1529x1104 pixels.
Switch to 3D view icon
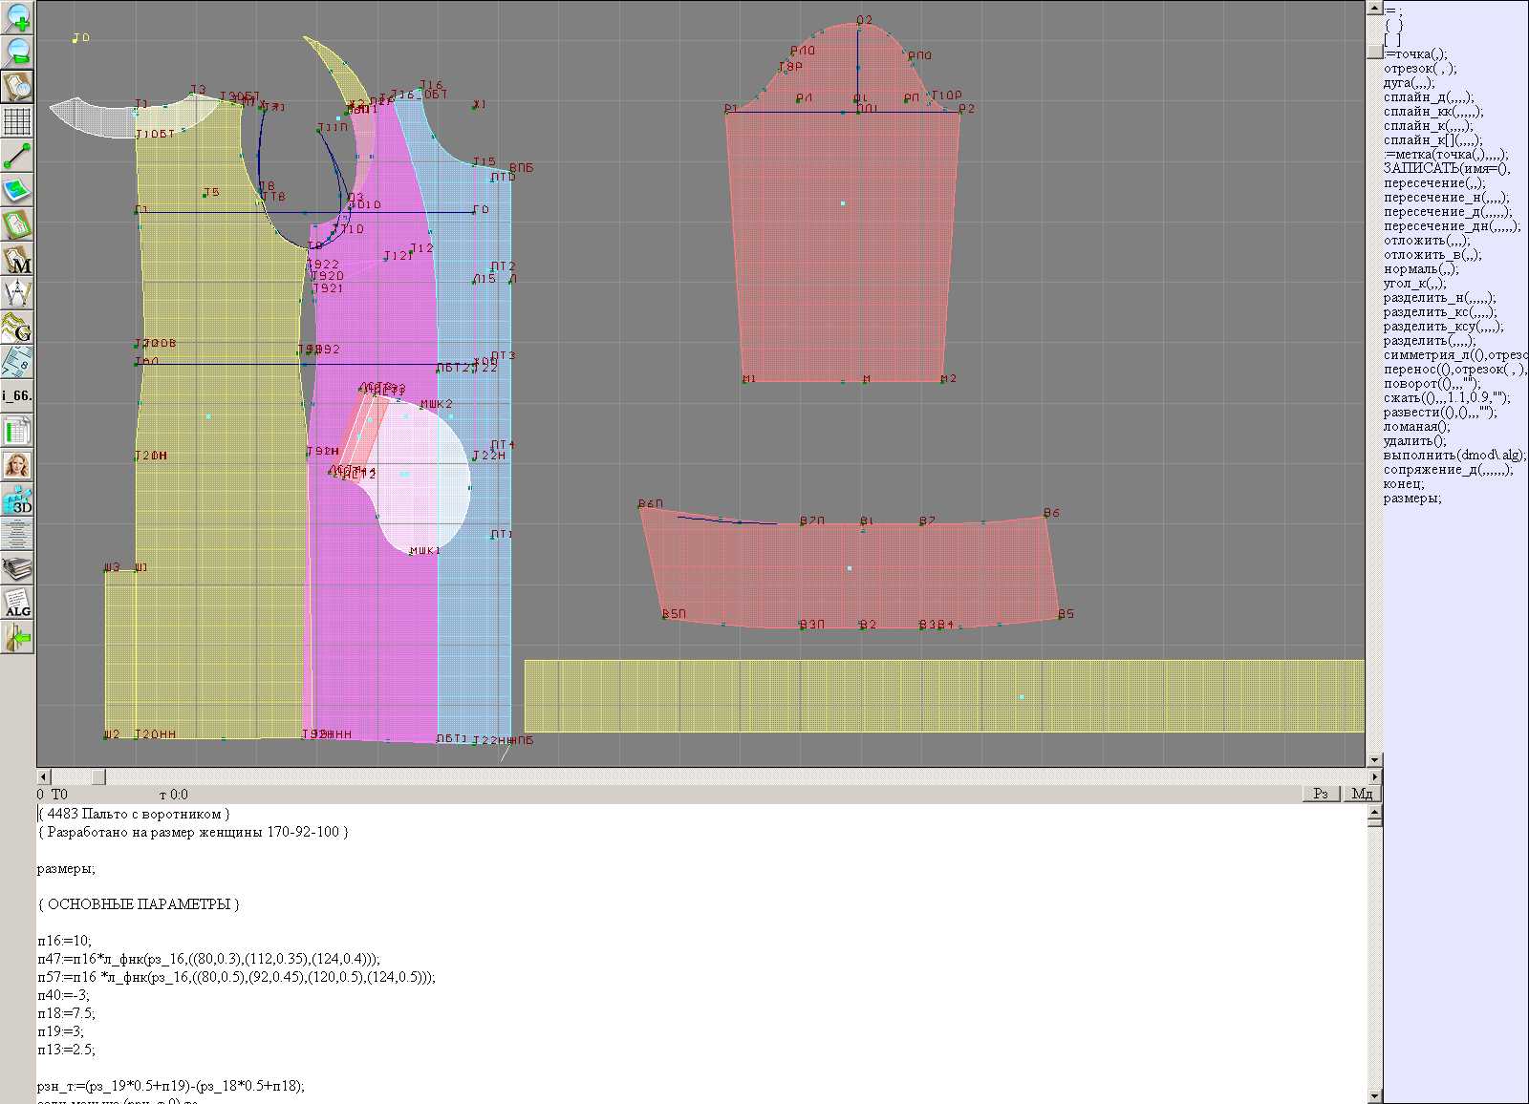click(17, 500)
